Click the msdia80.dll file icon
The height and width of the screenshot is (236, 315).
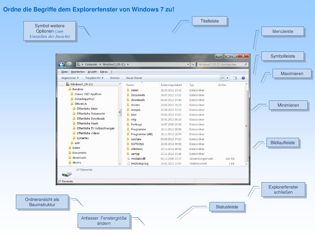[x=128, y=159]
